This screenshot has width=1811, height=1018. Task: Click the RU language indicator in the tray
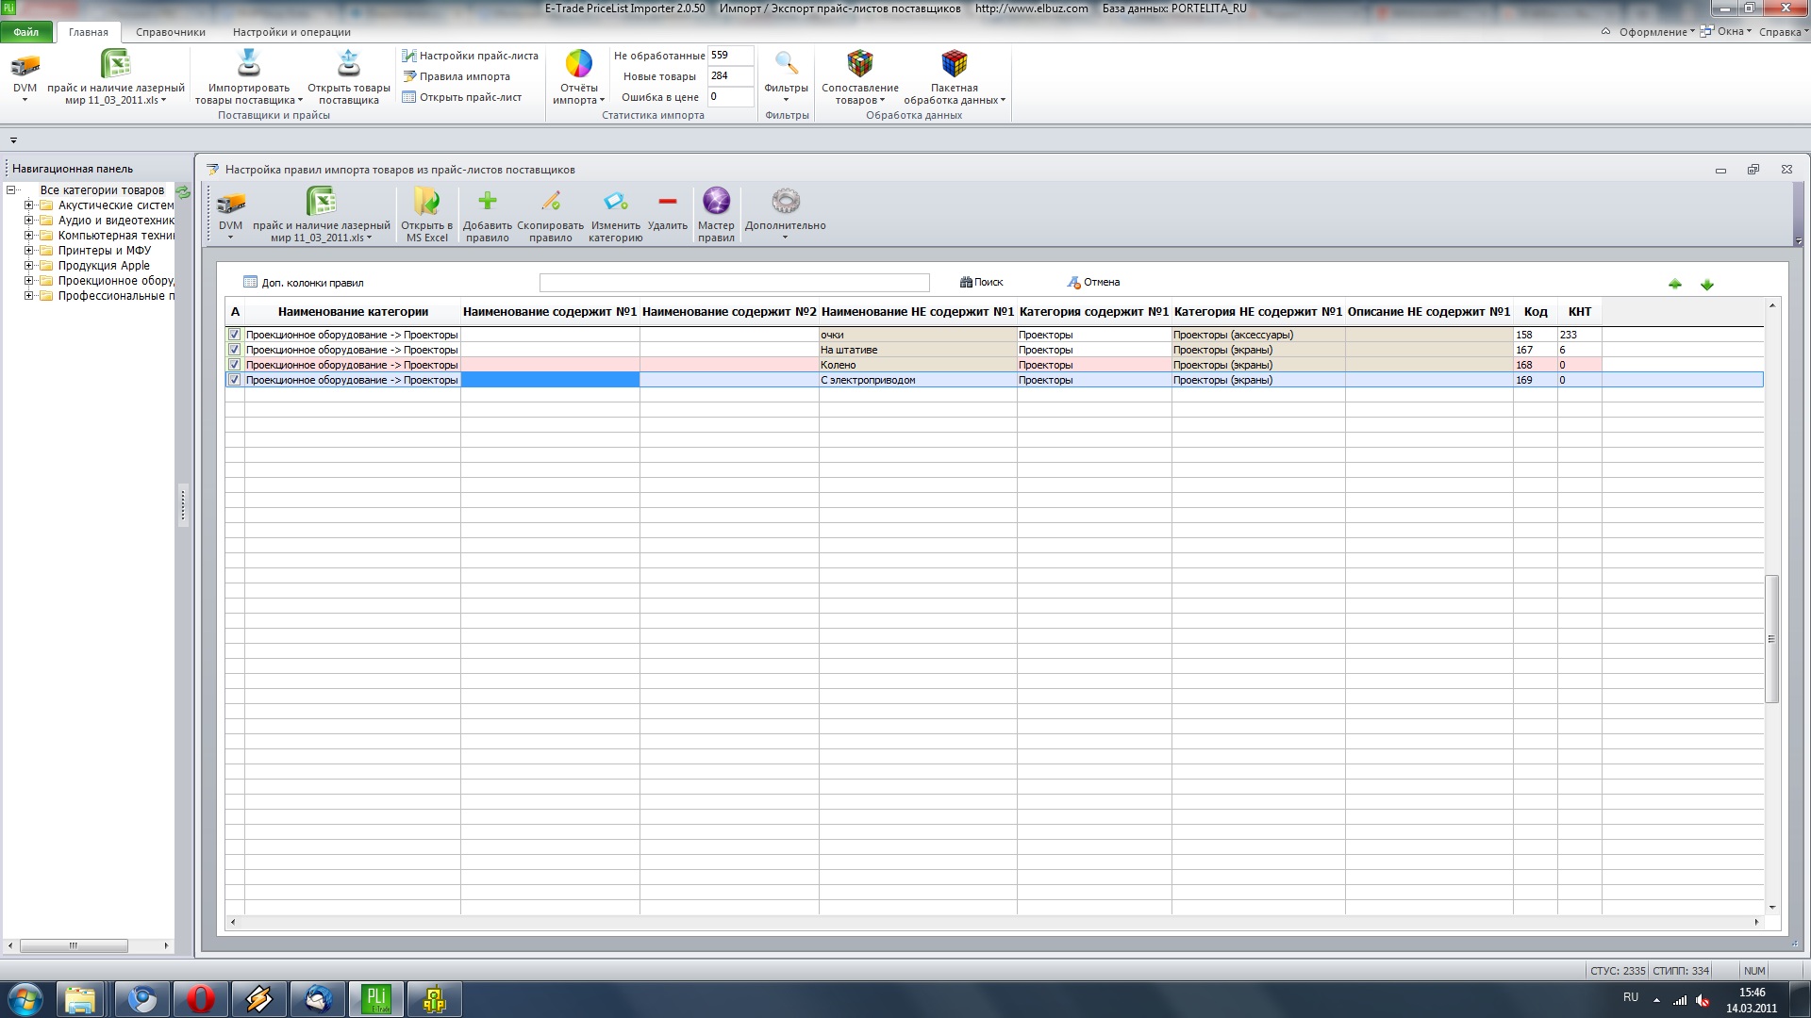pos(1631,997)
